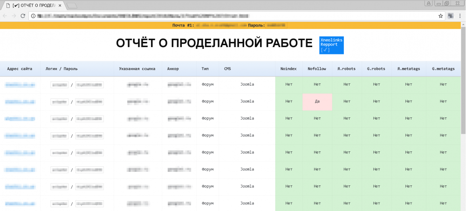Click the extension icon next to the star
Screen dimensions: 466x211
(x=451, y=16)
